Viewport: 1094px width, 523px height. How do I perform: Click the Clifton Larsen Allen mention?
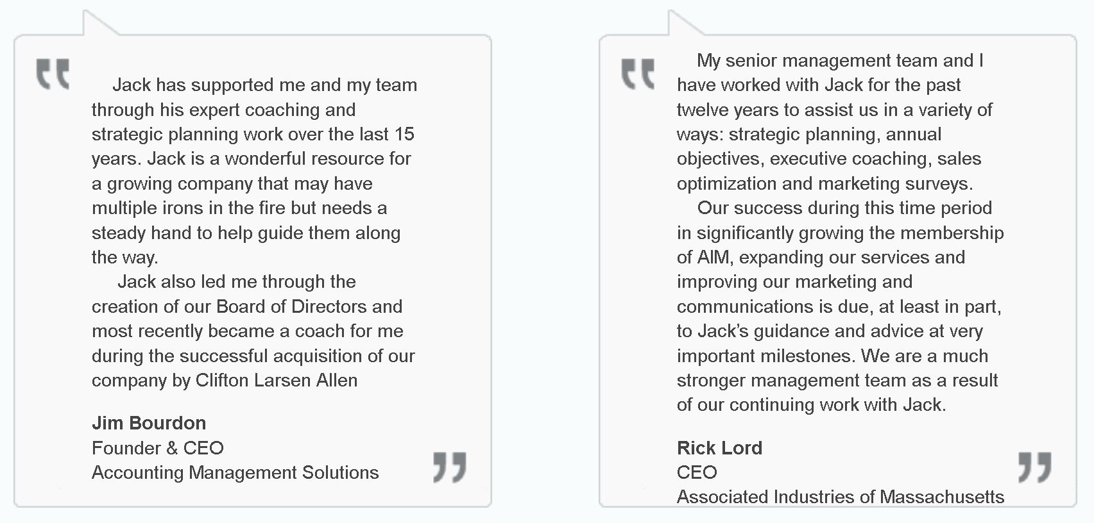point(277,380)
